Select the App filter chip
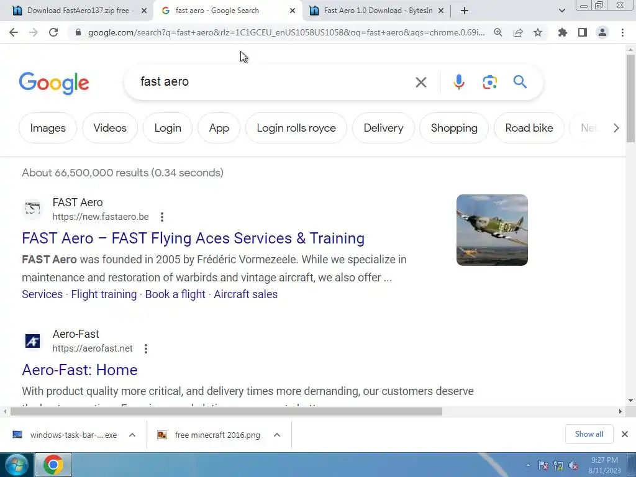The image size is (636, 477). tap(219, 128)
